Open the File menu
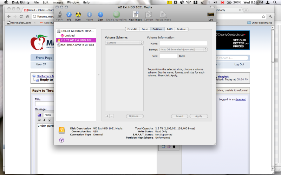Image resolution: width=281 pixels, height=175 pixels. (x=36, y=2)
